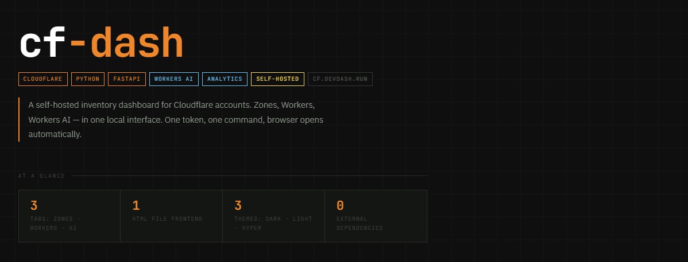The image size is (688, 262).
Task: Click the AT A GLANCE section label
Action: (x=42, y=175)
